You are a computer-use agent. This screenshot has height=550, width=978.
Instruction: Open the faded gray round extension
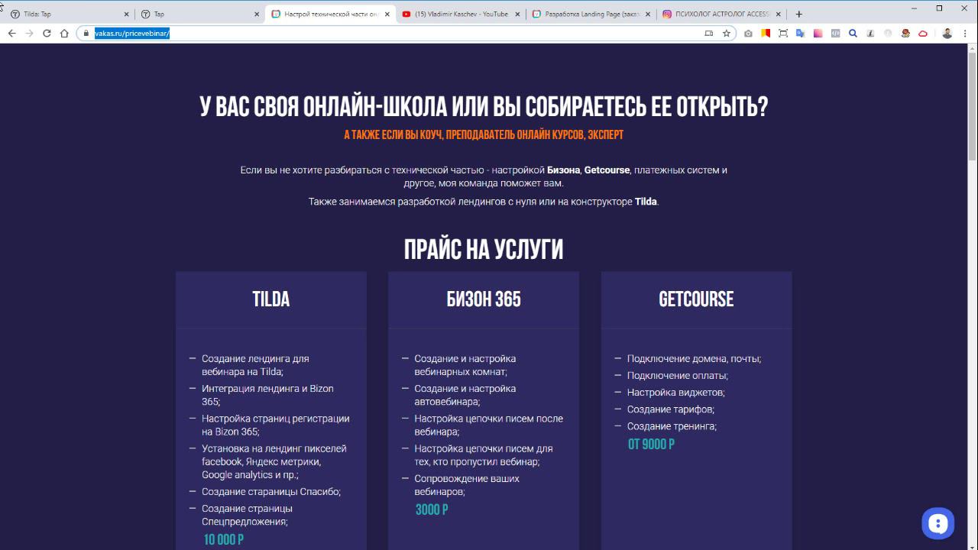888,34
